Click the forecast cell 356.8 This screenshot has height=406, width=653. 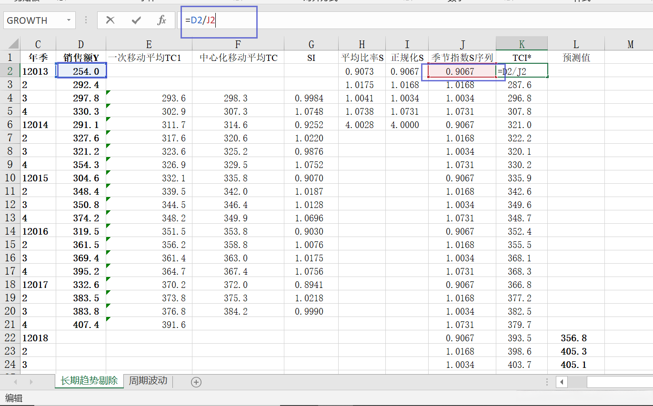(576, 338)
